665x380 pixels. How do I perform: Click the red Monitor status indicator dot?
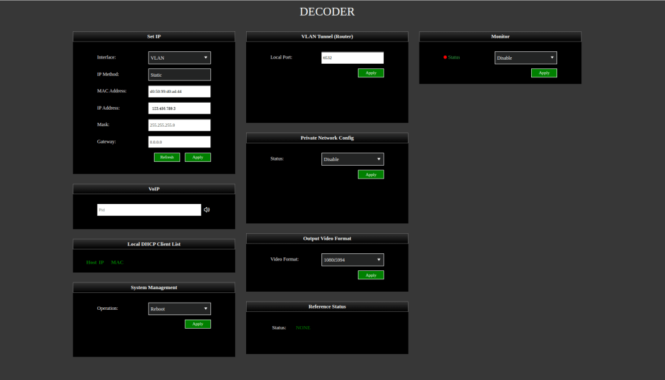coord(445,57)
